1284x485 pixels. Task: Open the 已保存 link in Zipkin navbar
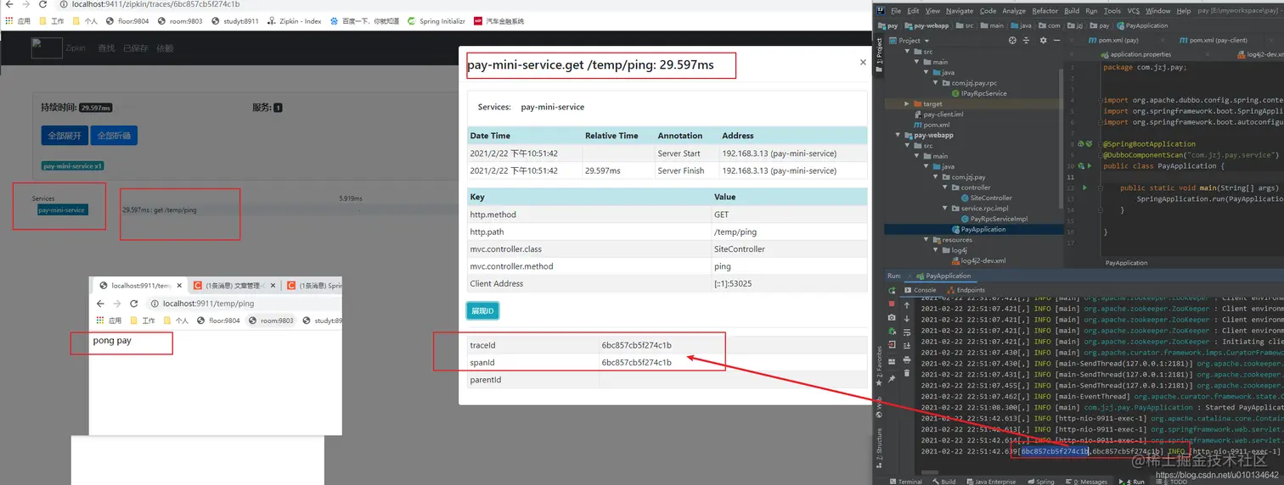tap(136, 48)
